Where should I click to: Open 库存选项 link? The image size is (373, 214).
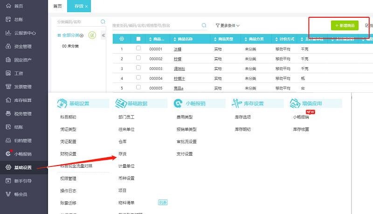pyautogui.click(x=242, y=117)
